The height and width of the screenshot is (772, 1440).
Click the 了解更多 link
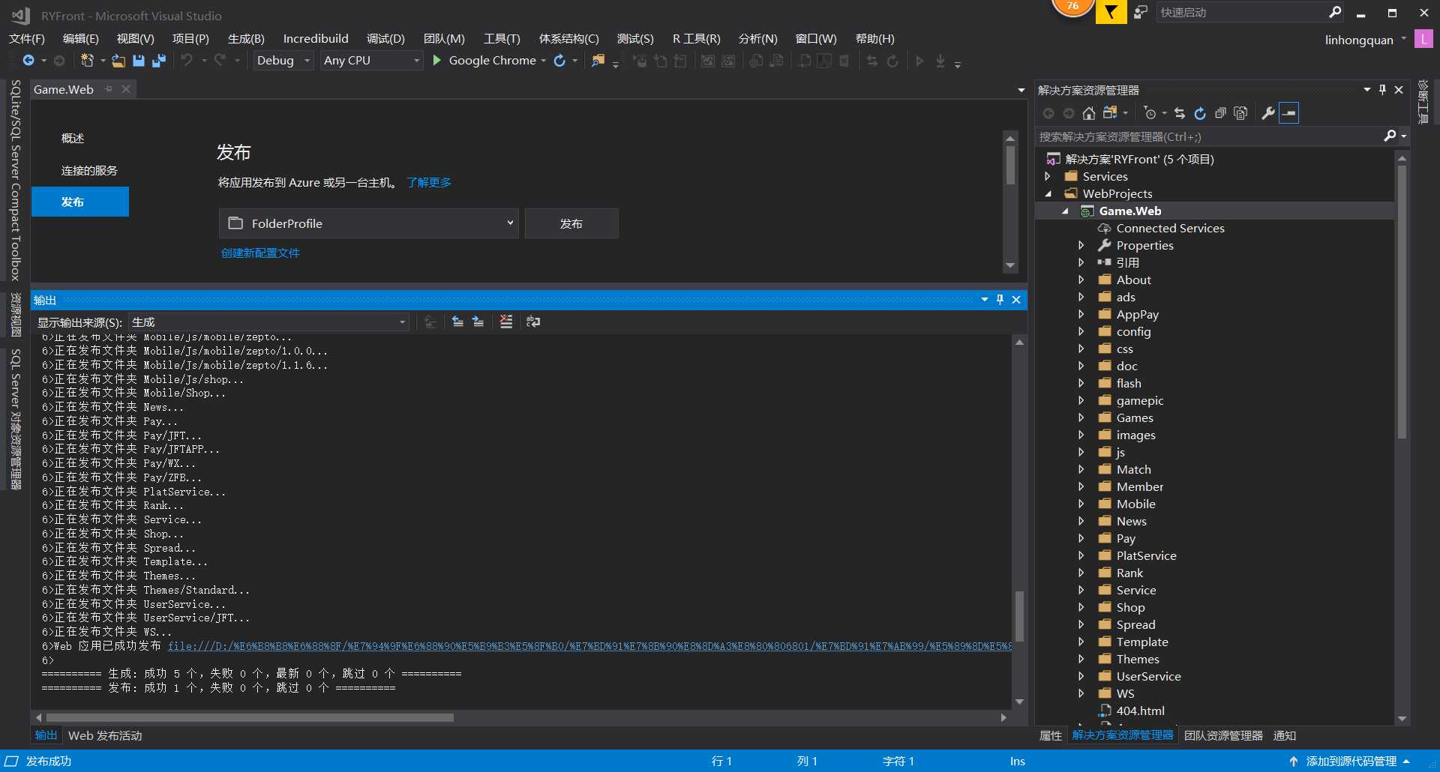429,182
